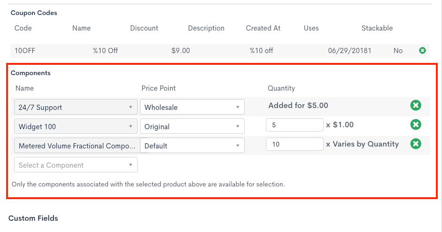Open the Default price point dropdown
Screen dimensions: 442x232
point(192,146)
